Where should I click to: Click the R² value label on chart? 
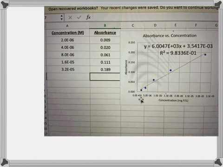click(x=178, y=53)
